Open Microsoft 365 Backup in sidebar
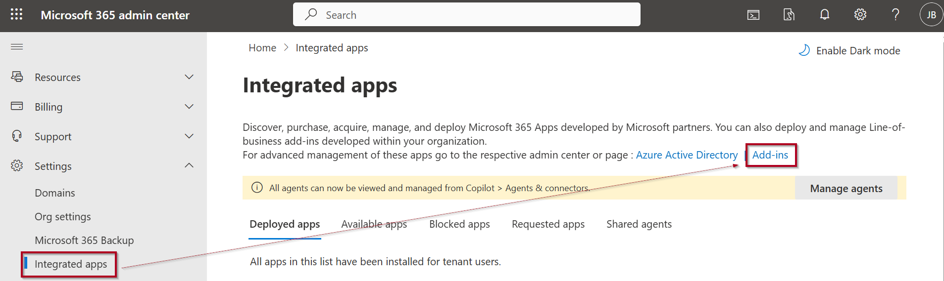Viewport: 944px width, 281px height. (84, 241)
